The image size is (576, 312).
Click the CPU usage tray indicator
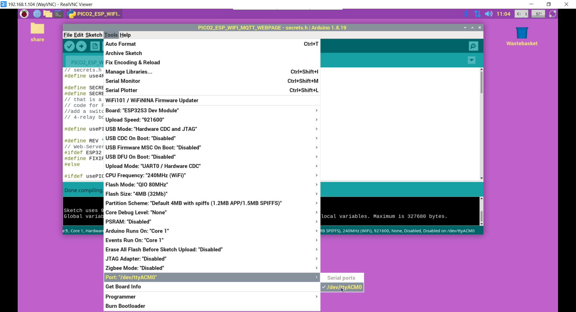521,14
